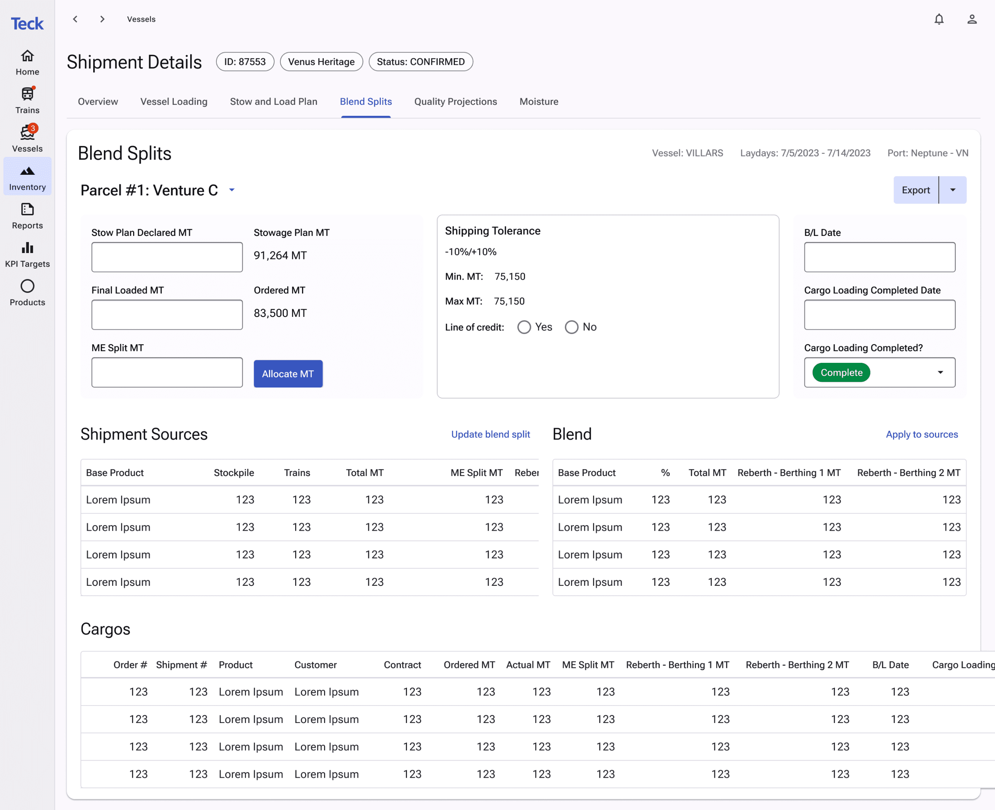The image size is (995, 810).
Task: Open the user profile icon
Action: pos(972,19)
